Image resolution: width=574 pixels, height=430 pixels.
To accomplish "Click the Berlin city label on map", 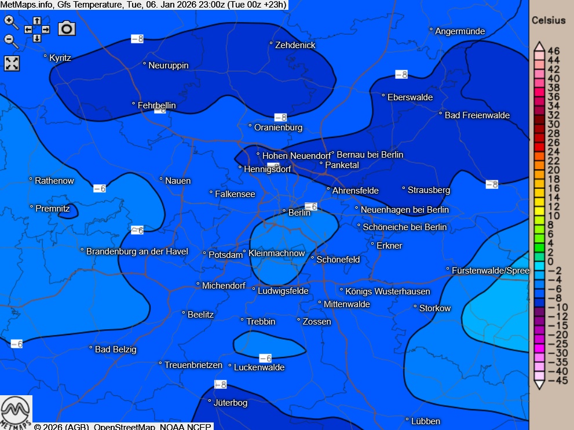I will coord(299,213).
